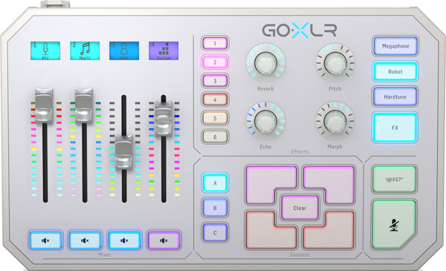Select the Chat channel display
Screen dimensions: 446x271
coord(124,50)
